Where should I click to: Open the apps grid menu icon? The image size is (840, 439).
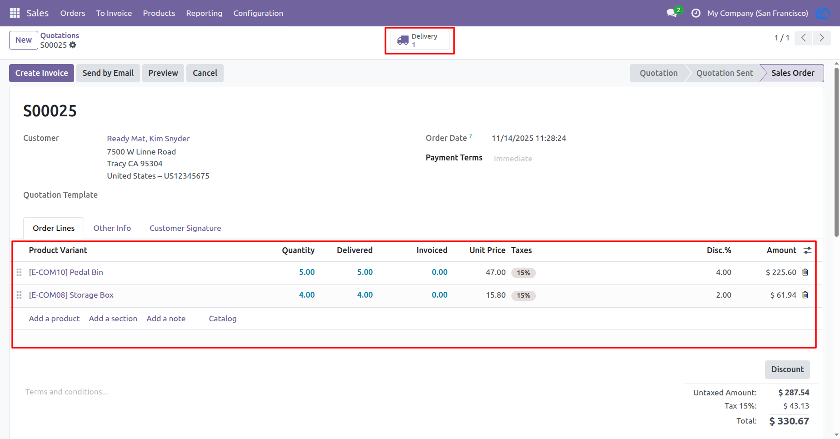[15, 13]
